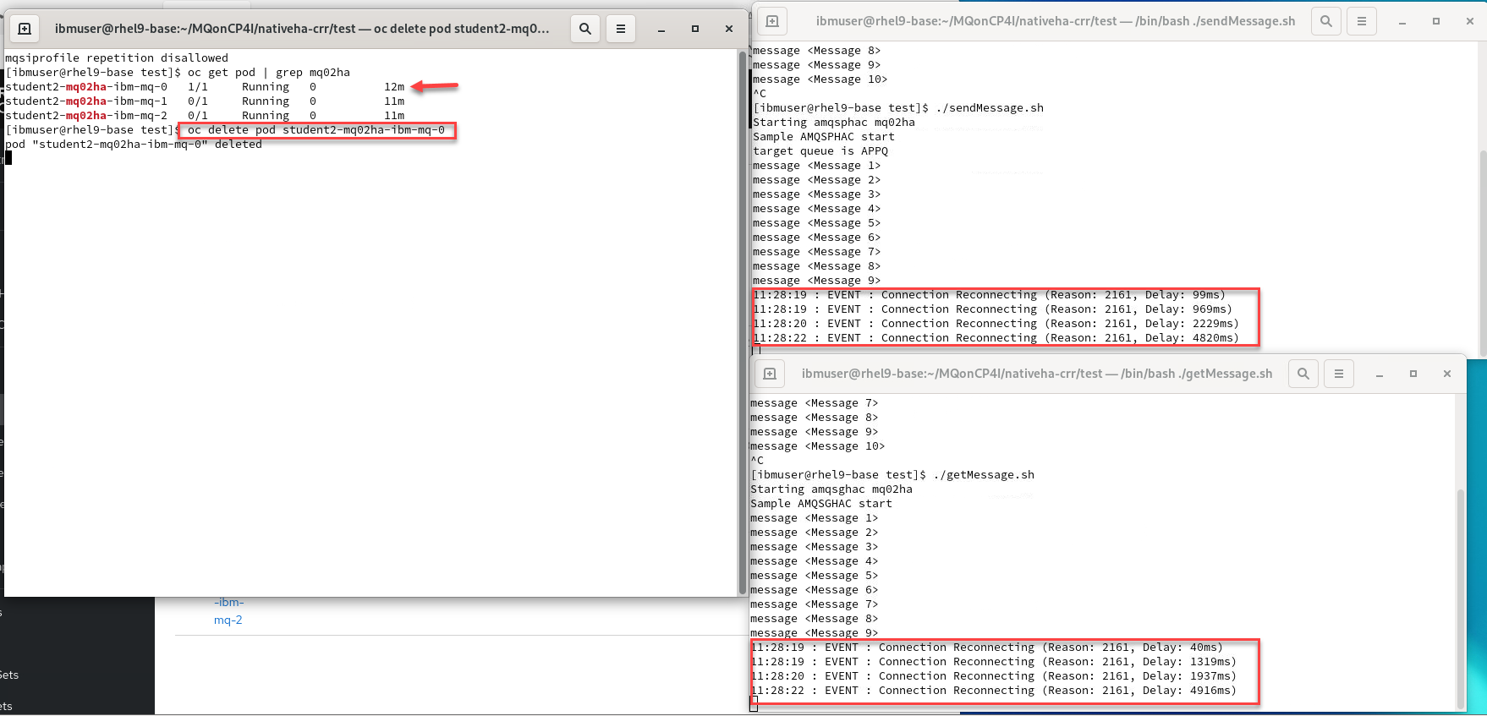
Task: Close the oc delete pod terminal window
Action: 728,29
